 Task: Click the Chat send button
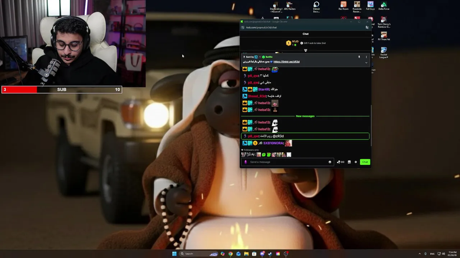[365, 162]
